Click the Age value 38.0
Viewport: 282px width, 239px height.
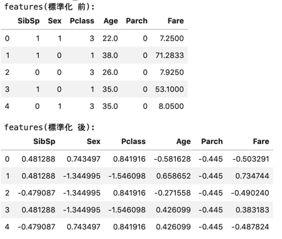click(x=110, y=55)
